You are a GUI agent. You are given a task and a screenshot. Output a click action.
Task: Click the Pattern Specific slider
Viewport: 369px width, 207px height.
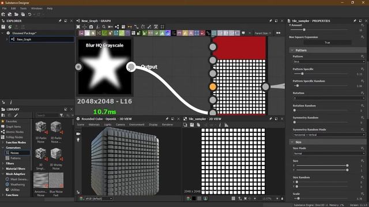pos(322,74)
